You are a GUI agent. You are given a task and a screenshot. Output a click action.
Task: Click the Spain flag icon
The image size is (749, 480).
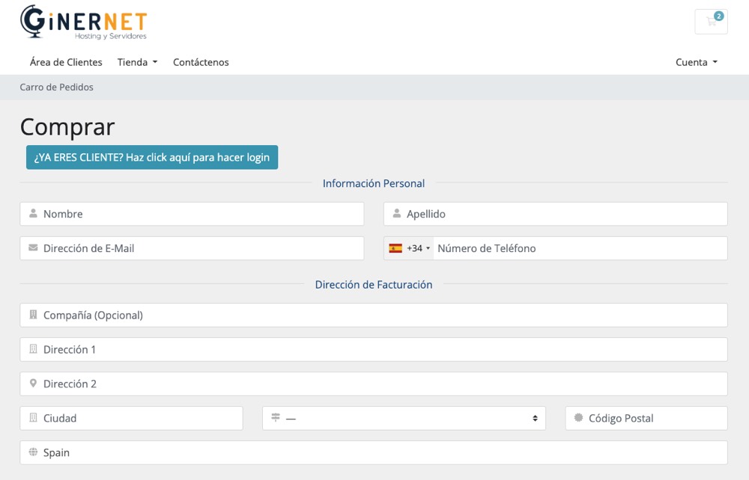(x=395, y=248)
